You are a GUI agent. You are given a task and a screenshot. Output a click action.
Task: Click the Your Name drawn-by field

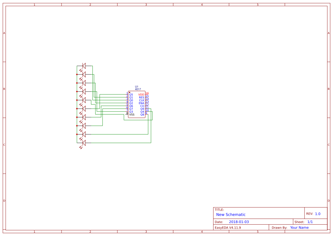[299, 227]
